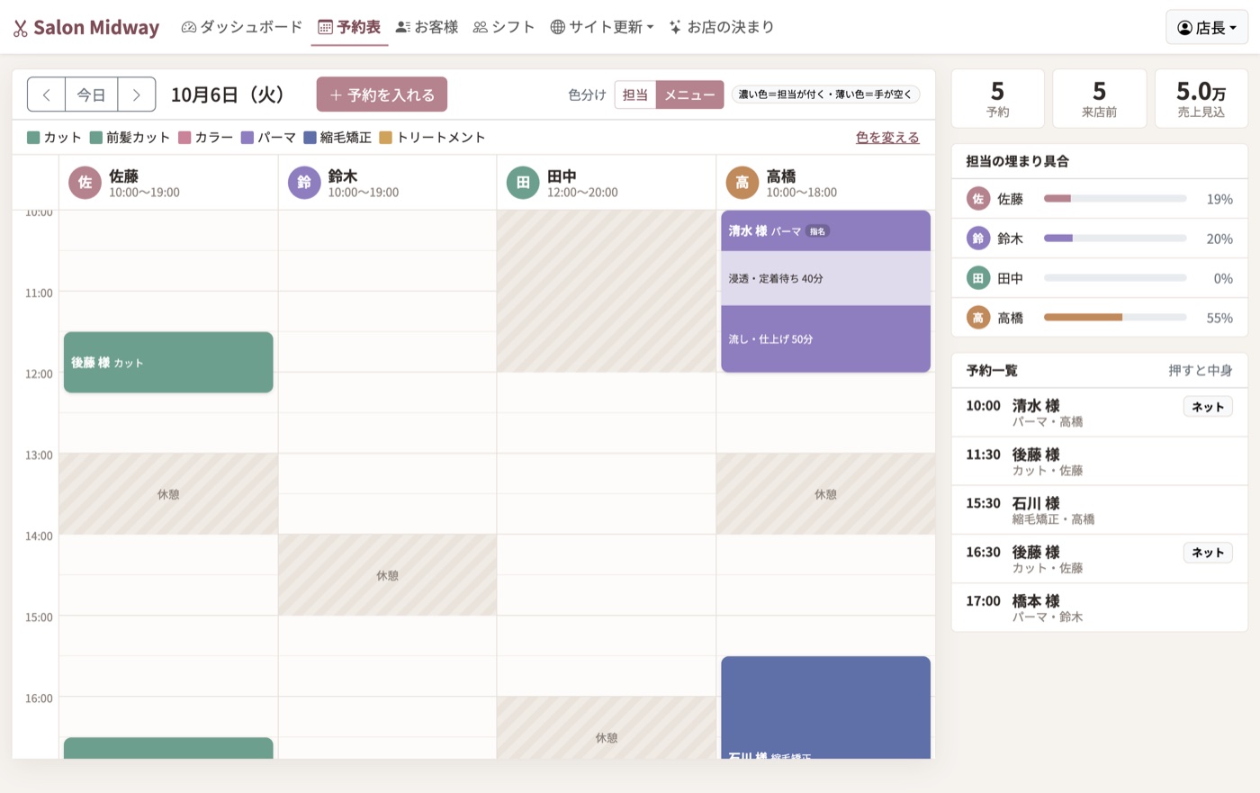Click the 予約を入れる button

click(382, 95)
